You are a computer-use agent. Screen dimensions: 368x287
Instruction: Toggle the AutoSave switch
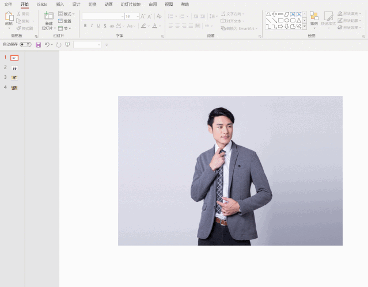pos(25,44)
